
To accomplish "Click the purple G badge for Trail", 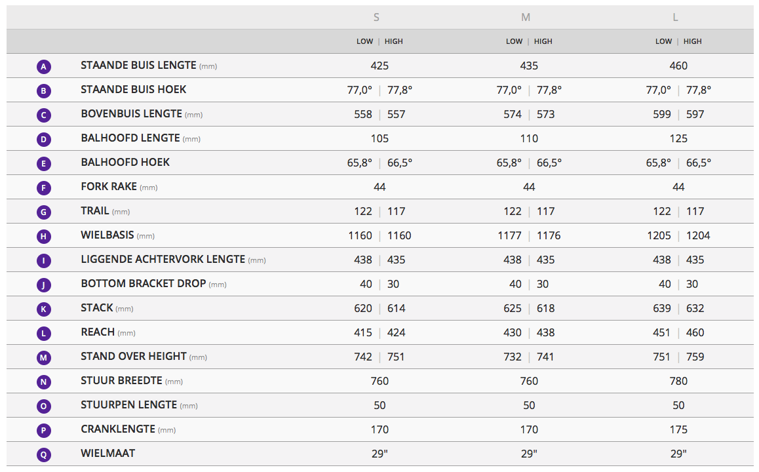I will point(44,212).
